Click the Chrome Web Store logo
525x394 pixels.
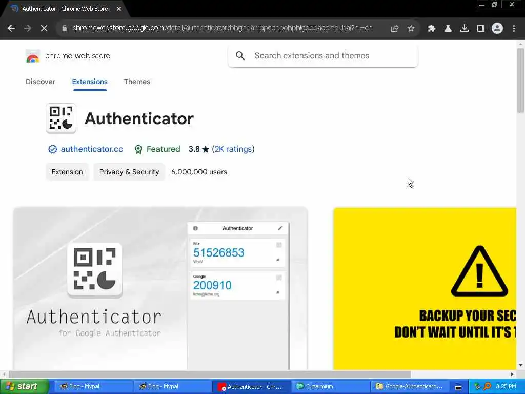(x=33, y=56)
